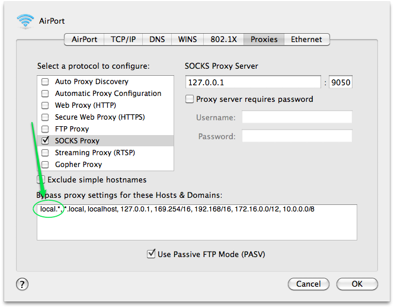This screenshot has width=394, height=308.
Task: Enable Gopher Proxy checkbox
Action: pos(45,165)
